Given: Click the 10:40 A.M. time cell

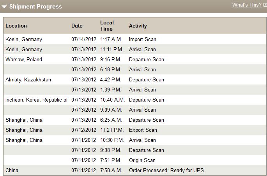Looking at the screenshot, I should 113,100.
